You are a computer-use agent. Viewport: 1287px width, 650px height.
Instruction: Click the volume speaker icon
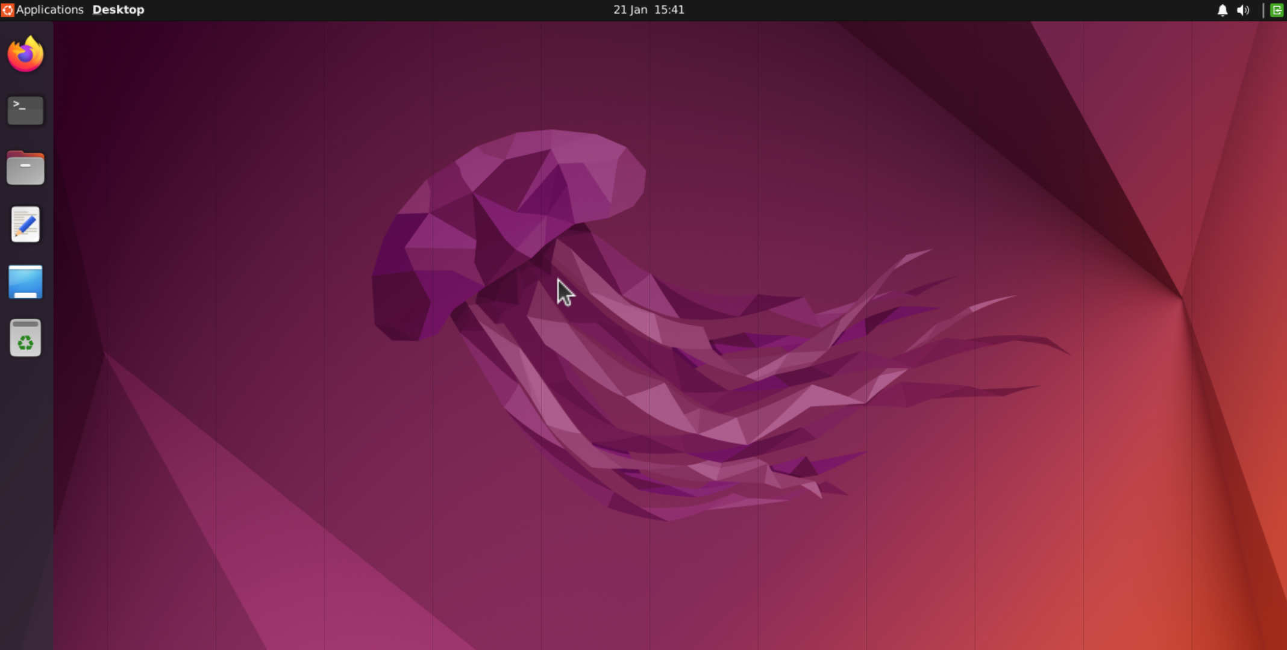coord(1243,10)
